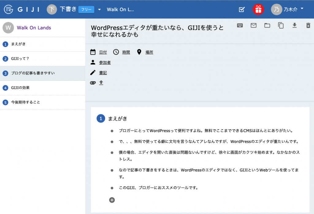Click the 乃 user avatar

tap(277, 9)
